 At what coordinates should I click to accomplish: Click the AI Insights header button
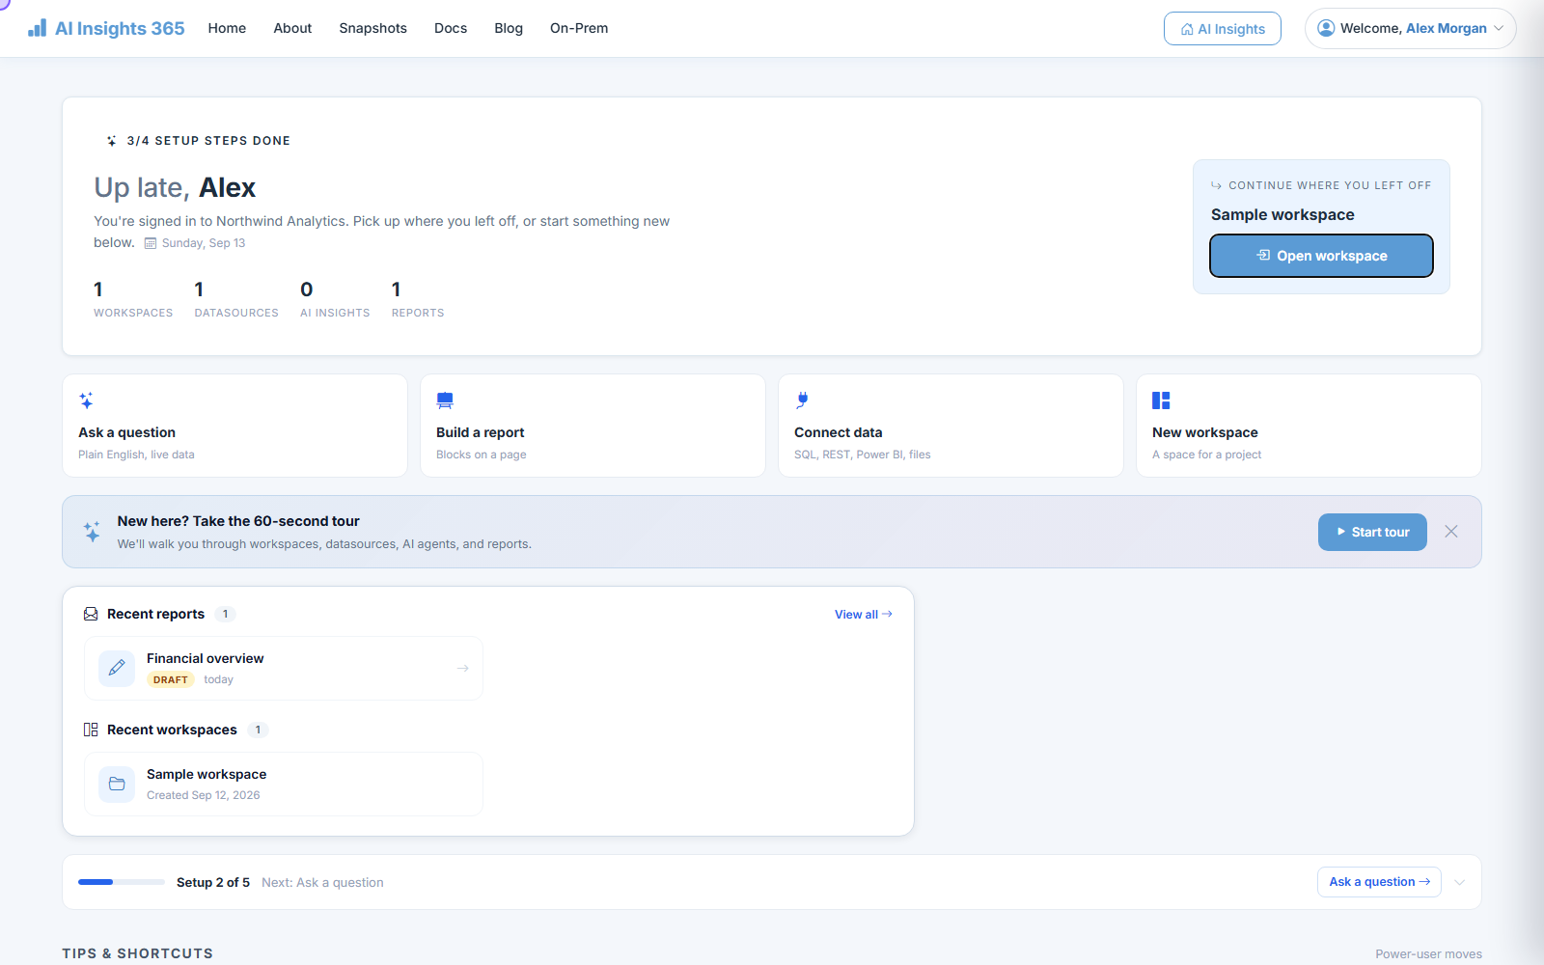pos(1223,29)
